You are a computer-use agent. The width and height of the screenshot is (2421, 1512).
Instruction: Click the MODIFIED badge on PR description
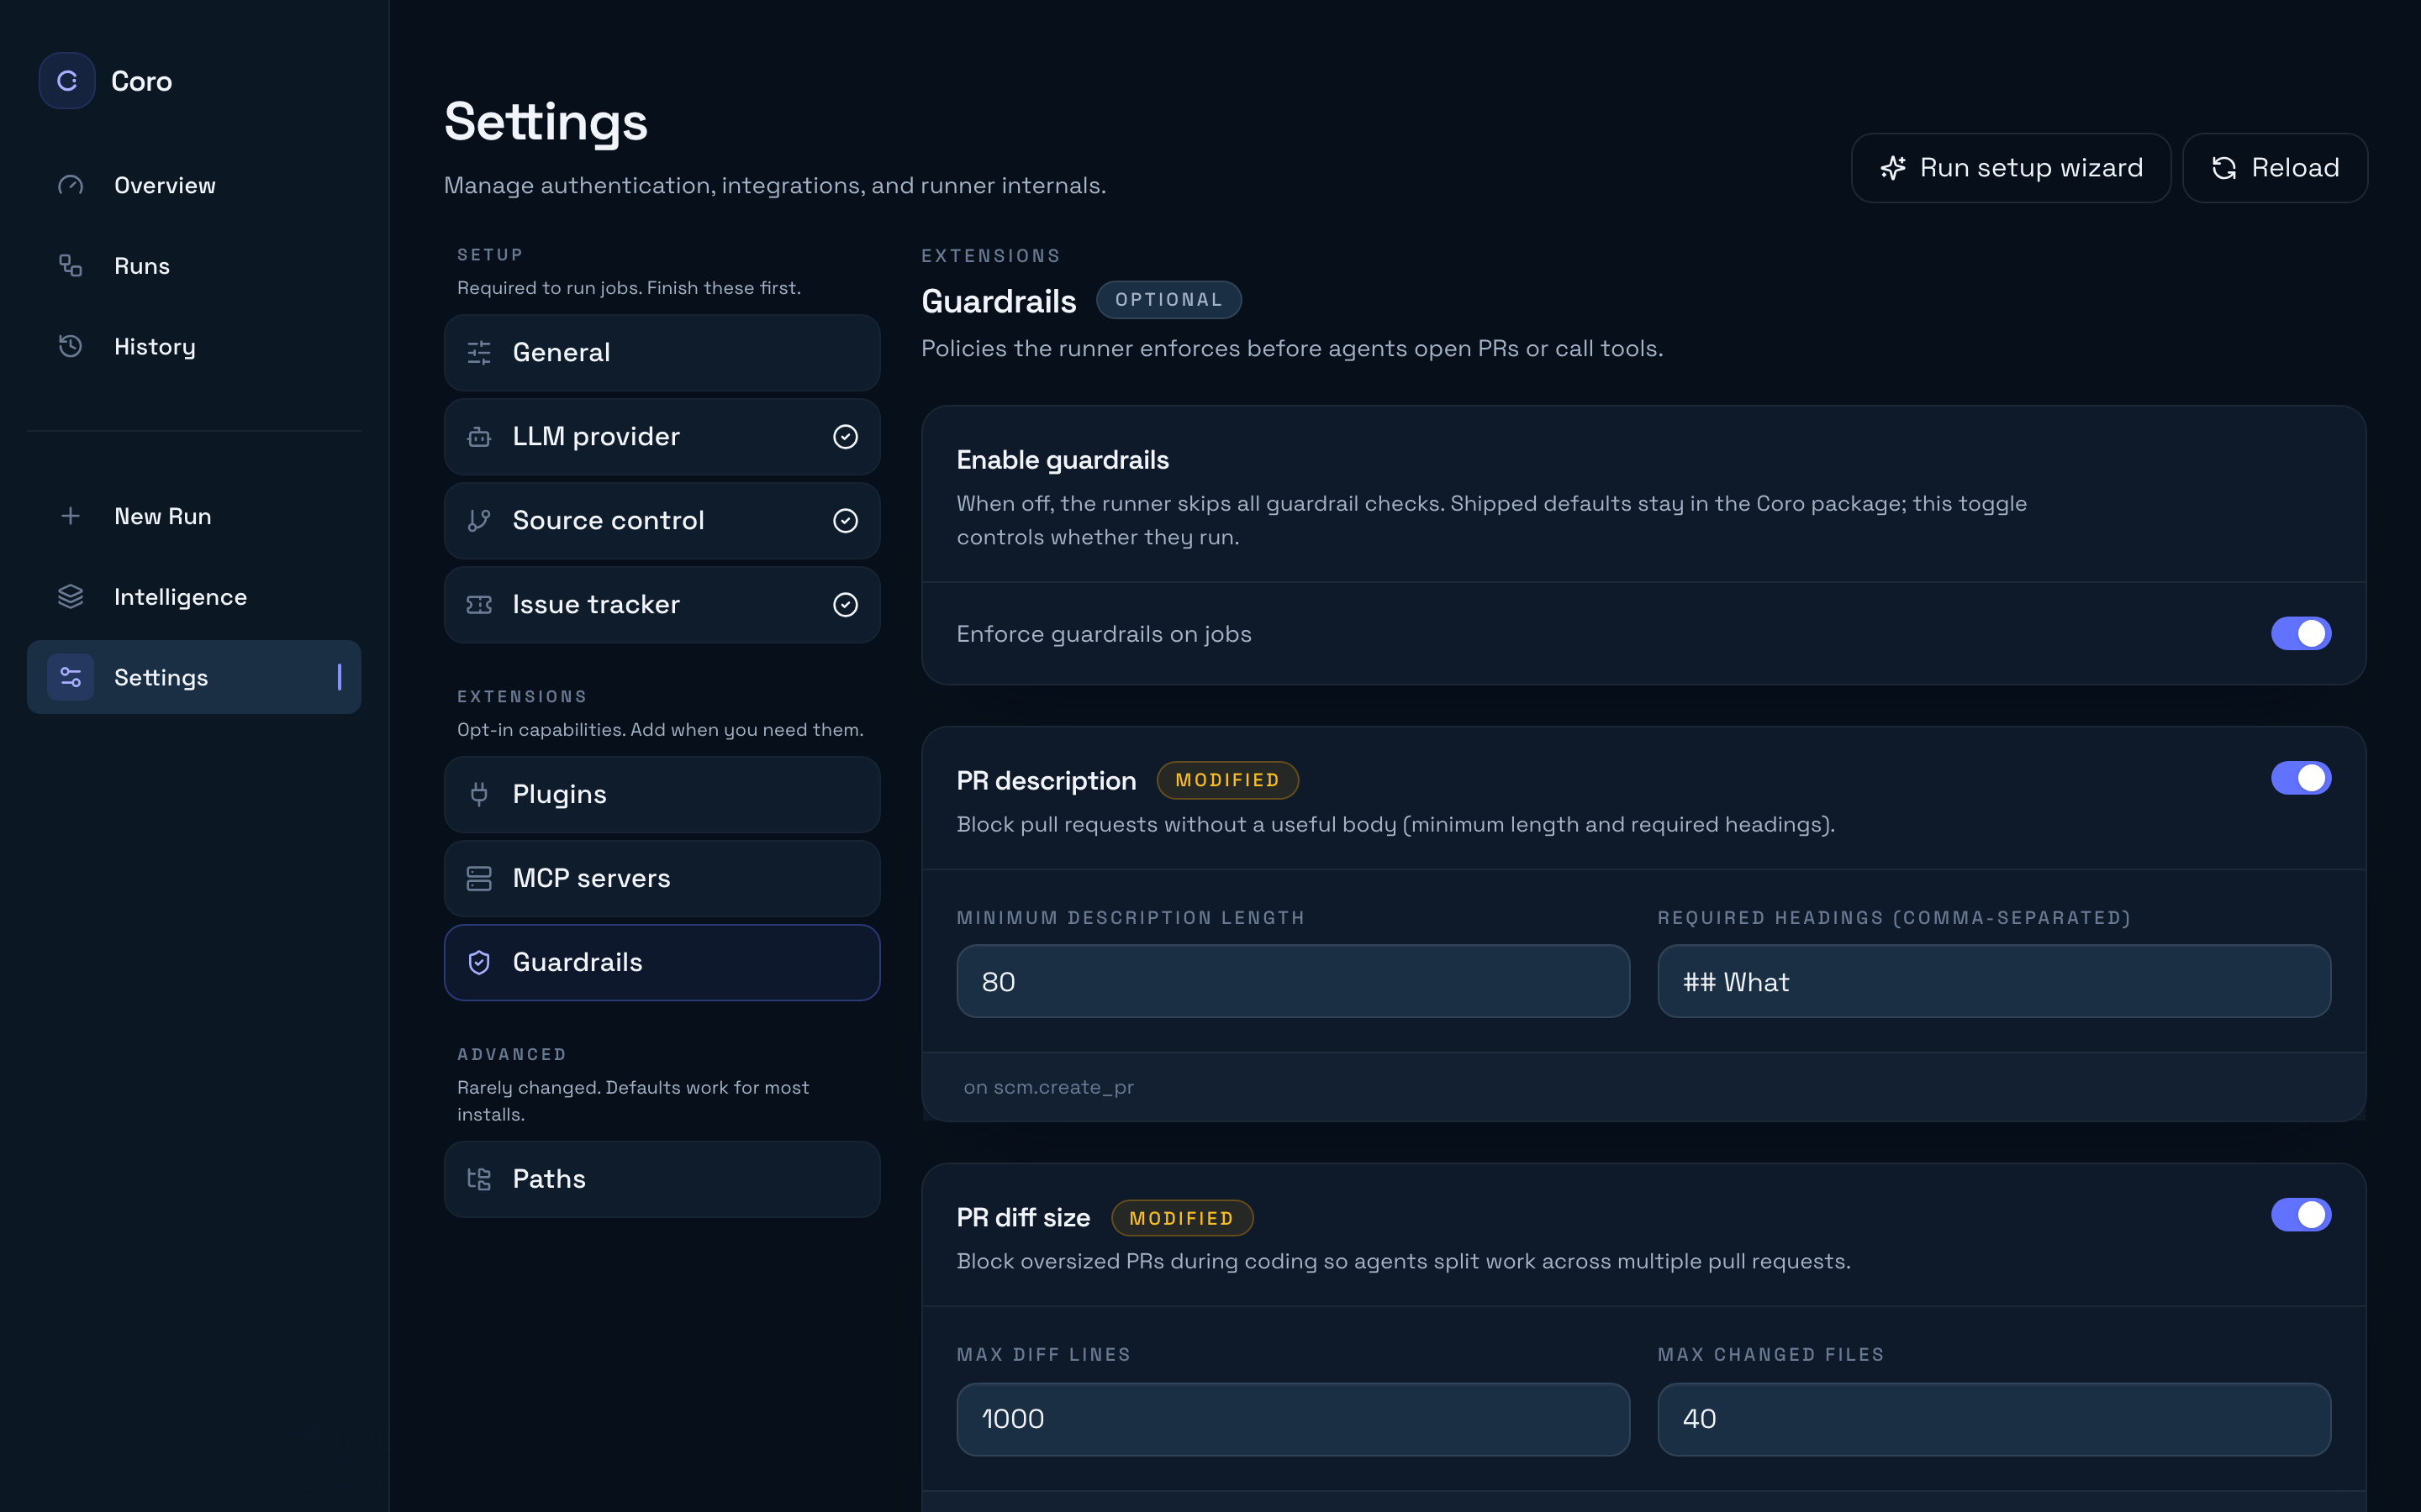click(1227, 780)
